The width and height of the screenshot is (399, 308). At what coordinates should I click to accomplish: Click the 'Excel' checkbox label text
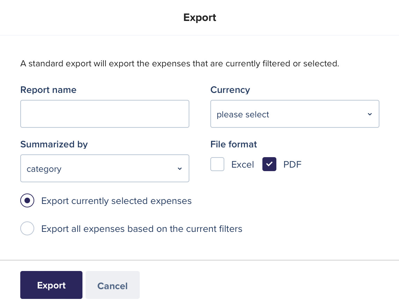[x=242, y=164]
